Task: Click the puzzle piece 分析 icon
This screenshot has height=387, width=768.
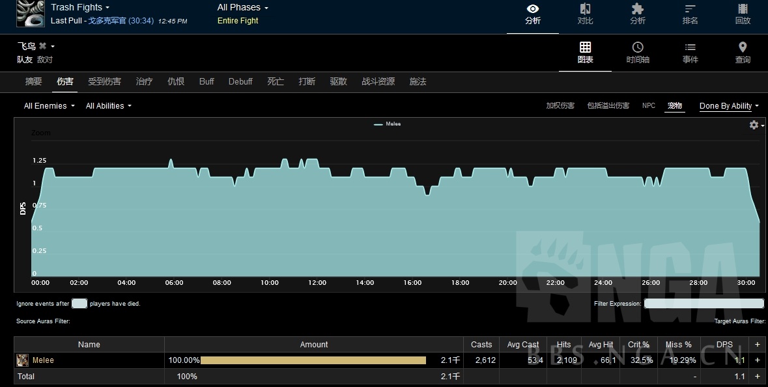Action: (637, 9)
